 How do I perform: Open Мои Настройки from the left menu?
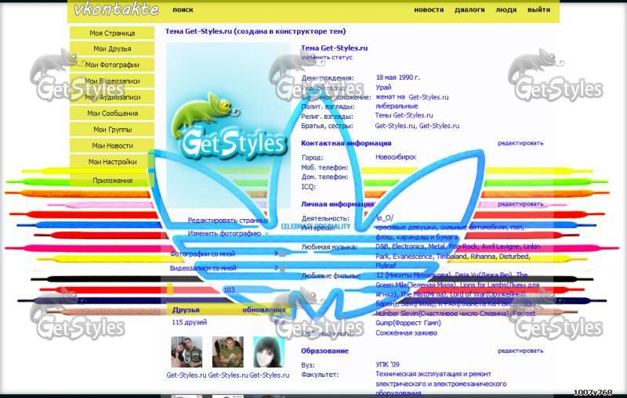[x=112, y=162]
